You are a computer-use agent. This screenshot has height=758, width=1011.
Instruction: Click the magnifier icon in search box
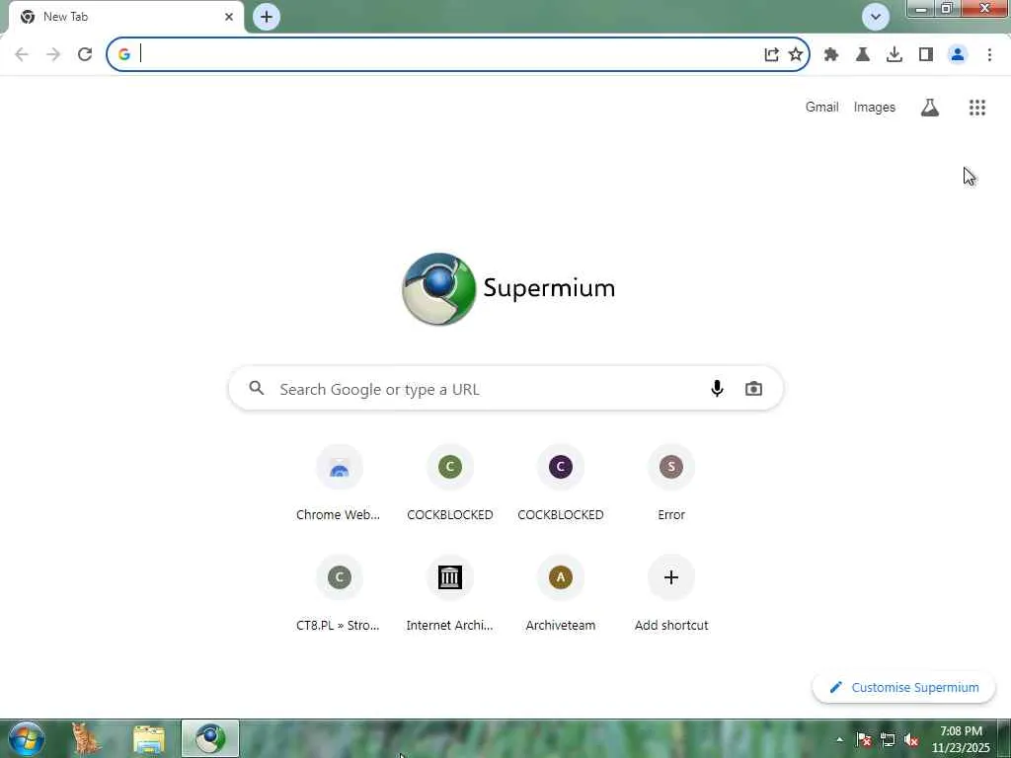tap(257, 388)
